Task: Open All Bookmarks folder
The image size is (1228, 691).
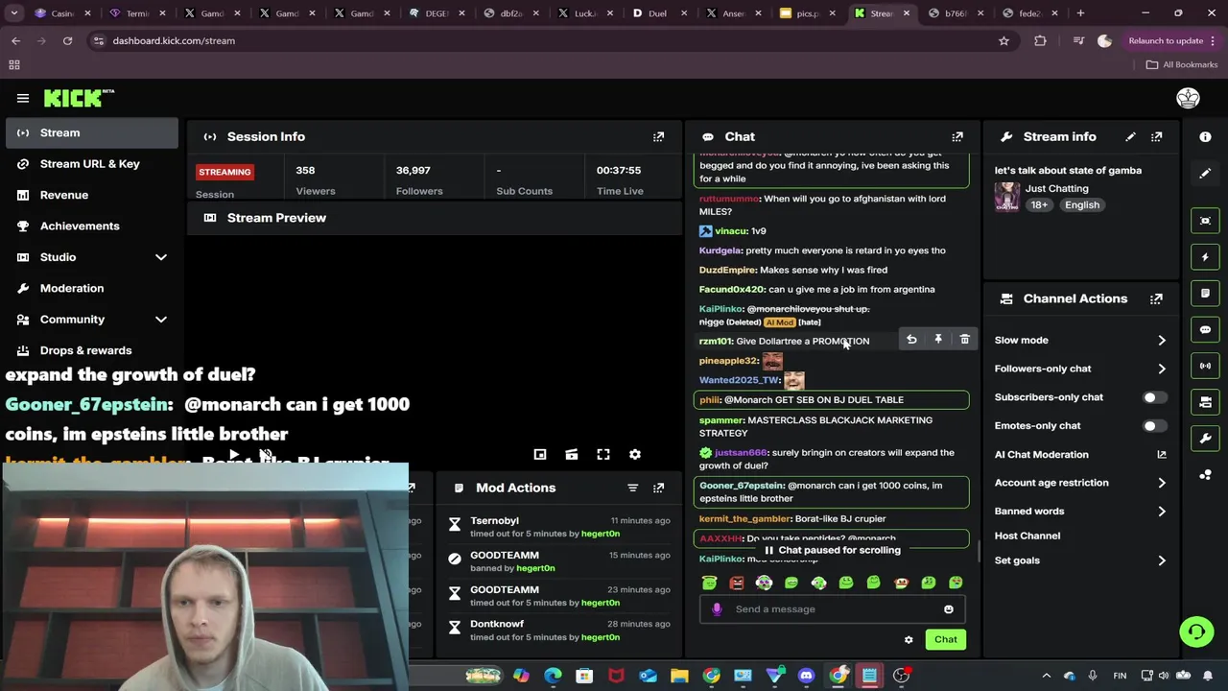Action: (x=1182, y=64)
